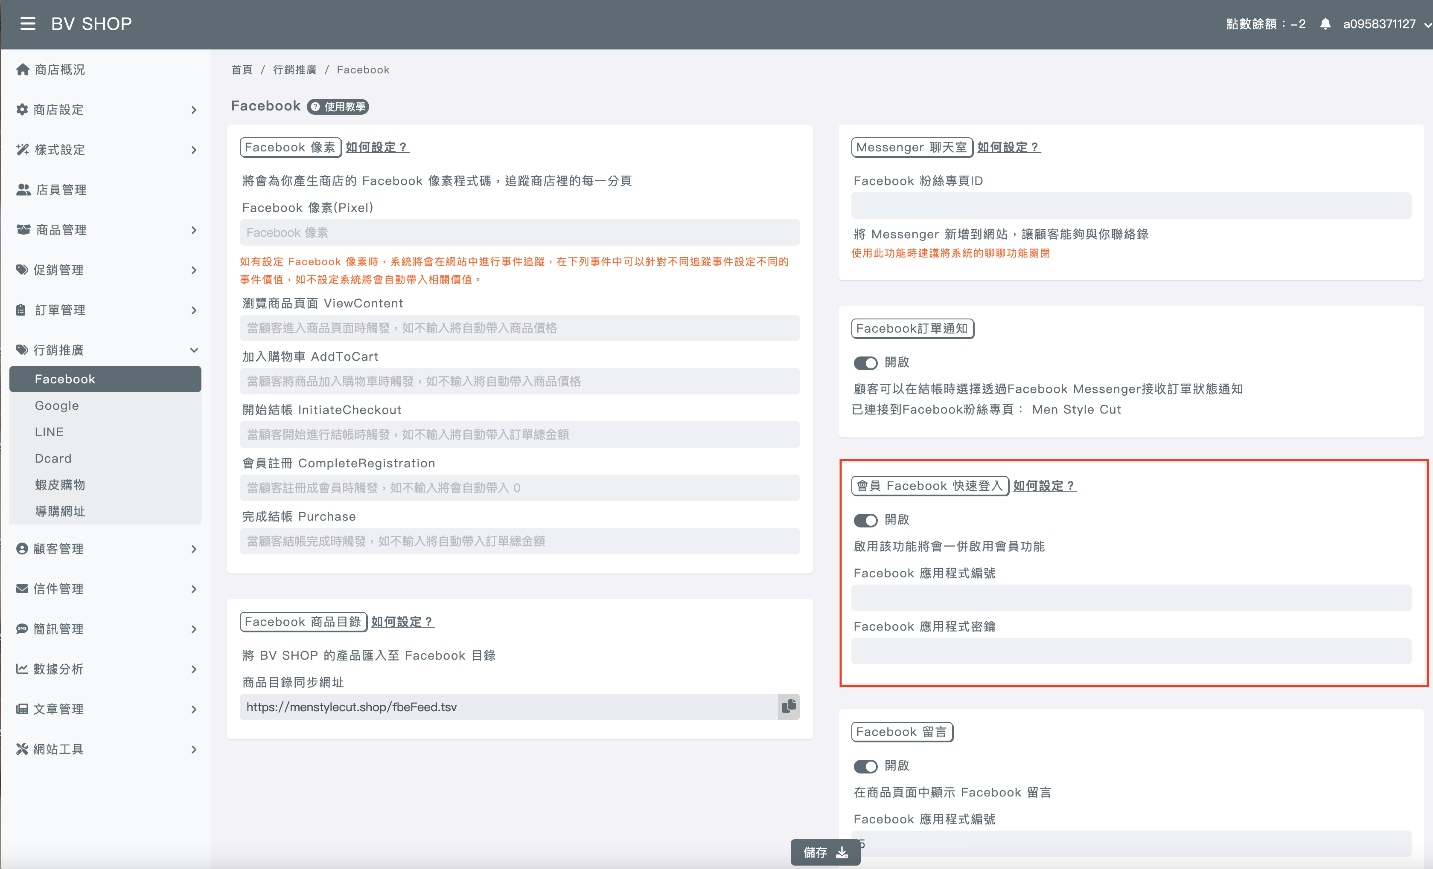Click the ViewContent value input

coord(519,328)
